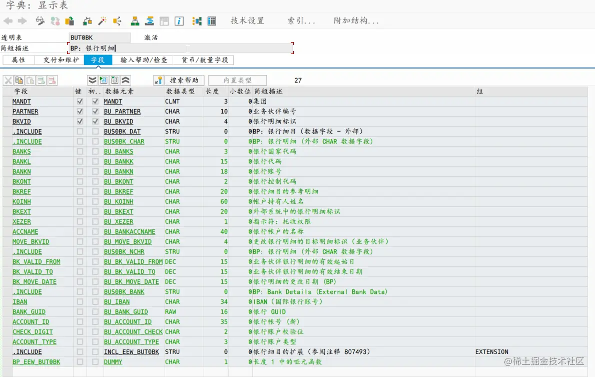Viewport: 595px width, 377px height.
Task: Click the information (i) icon
Action: coord(179,21)
